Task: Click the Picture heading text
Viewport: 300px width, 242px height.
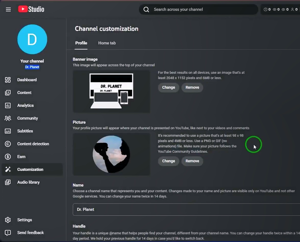Action: pos(79,122)
